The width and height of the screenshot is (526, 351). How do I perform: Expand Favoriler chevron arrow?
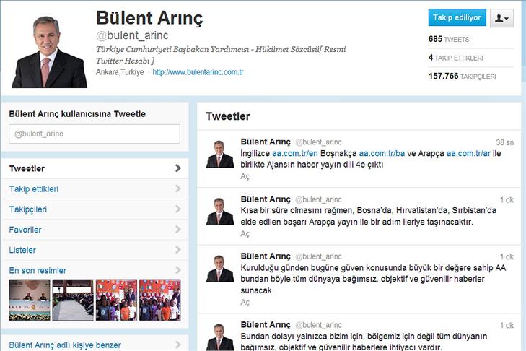coord(178,230)
